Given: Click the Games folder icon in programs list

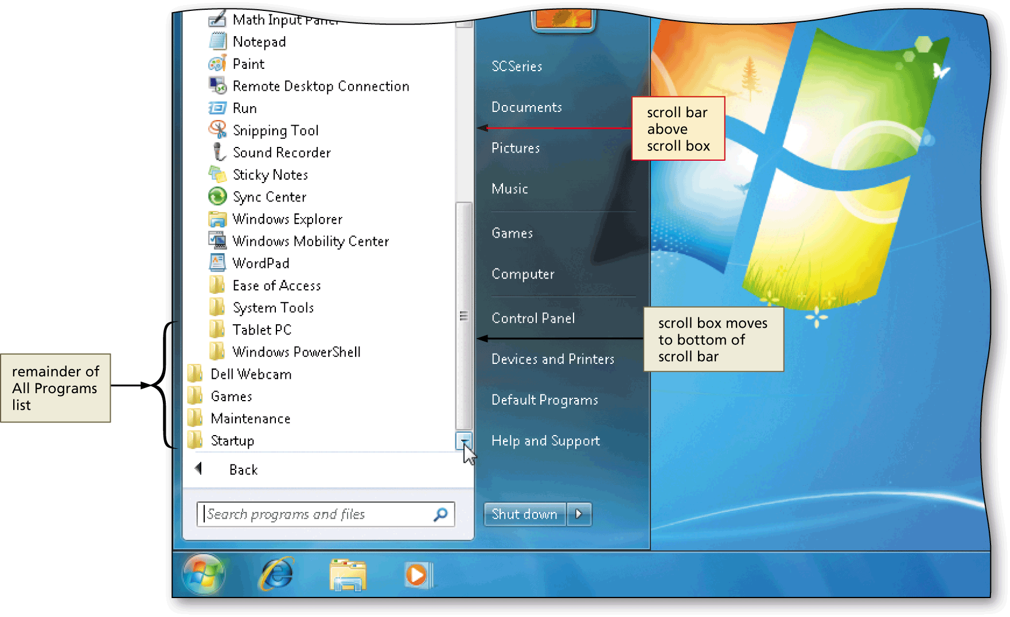Looking at the screenshot, I should [x=195, y=396].
